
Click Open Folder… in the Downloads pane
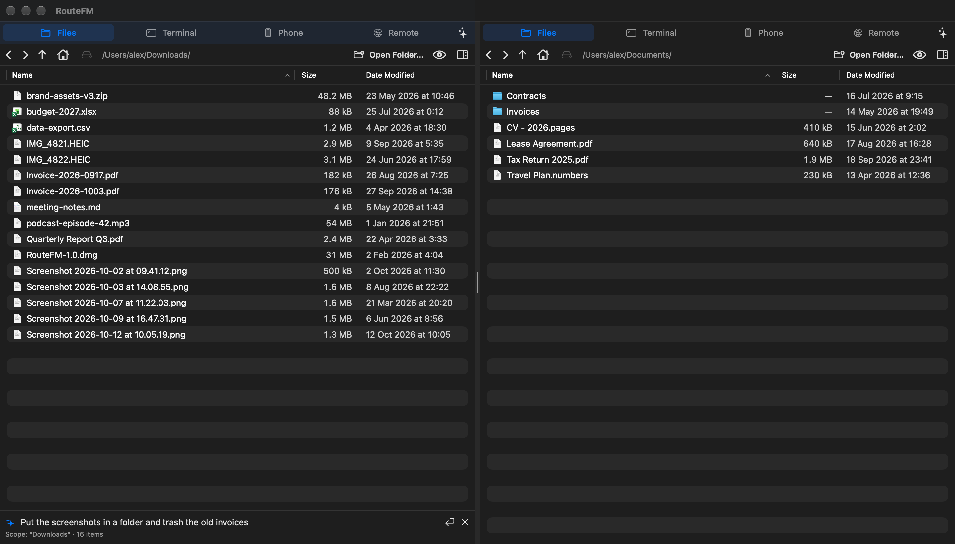coord(388,55)
